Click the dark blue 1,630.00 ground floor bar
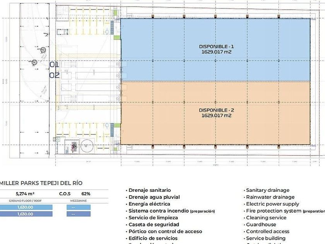325x244 pixels. (x=26, y=214)
